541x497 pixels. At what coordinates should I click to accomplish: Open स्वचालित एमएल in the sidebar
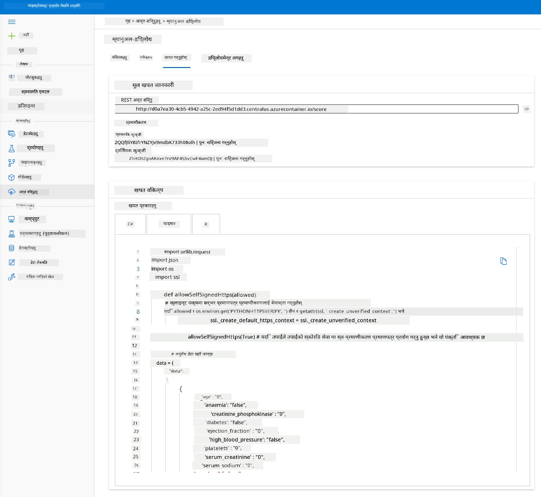click(x=36, y=92)
